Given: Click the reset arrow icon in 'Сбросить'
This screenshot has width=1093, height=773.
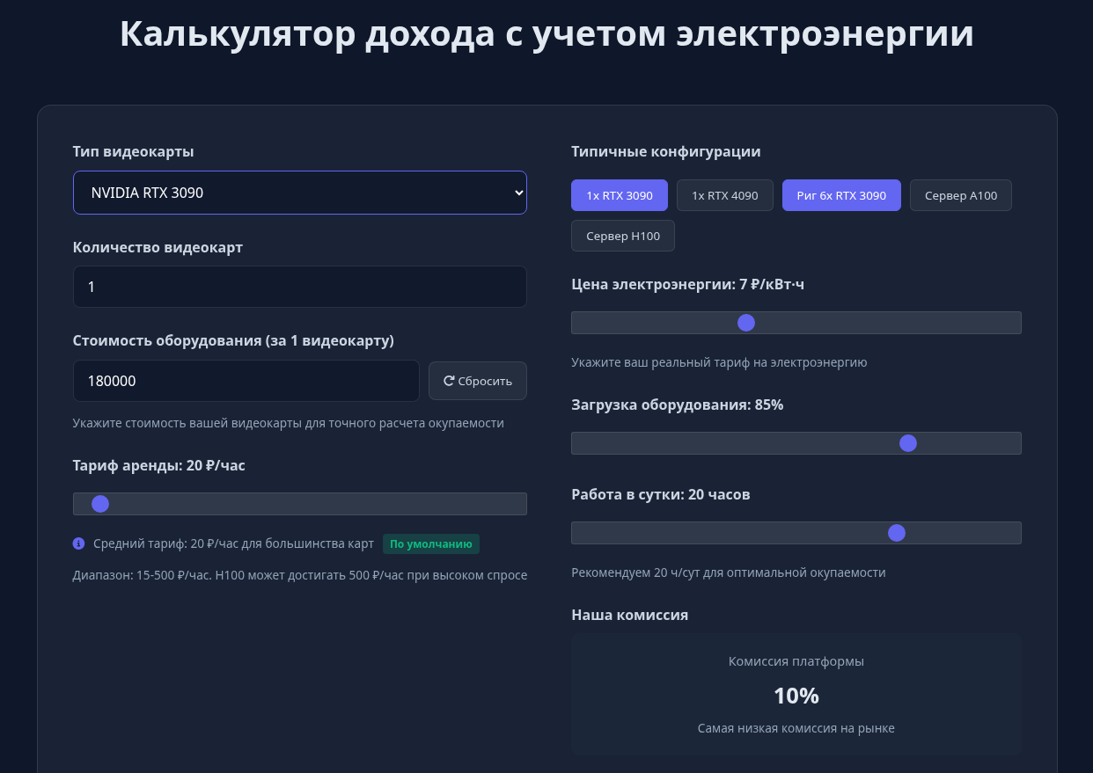Looking at the screenshot, I should click(449, 381).
